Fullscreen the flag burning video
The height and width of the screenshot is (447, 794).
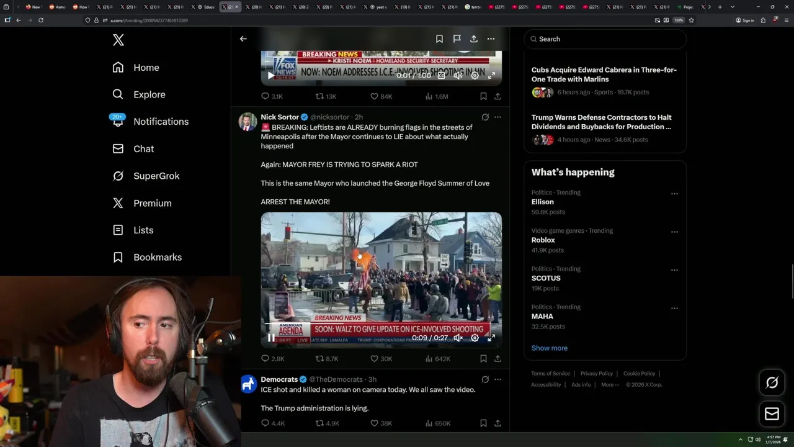491,338
